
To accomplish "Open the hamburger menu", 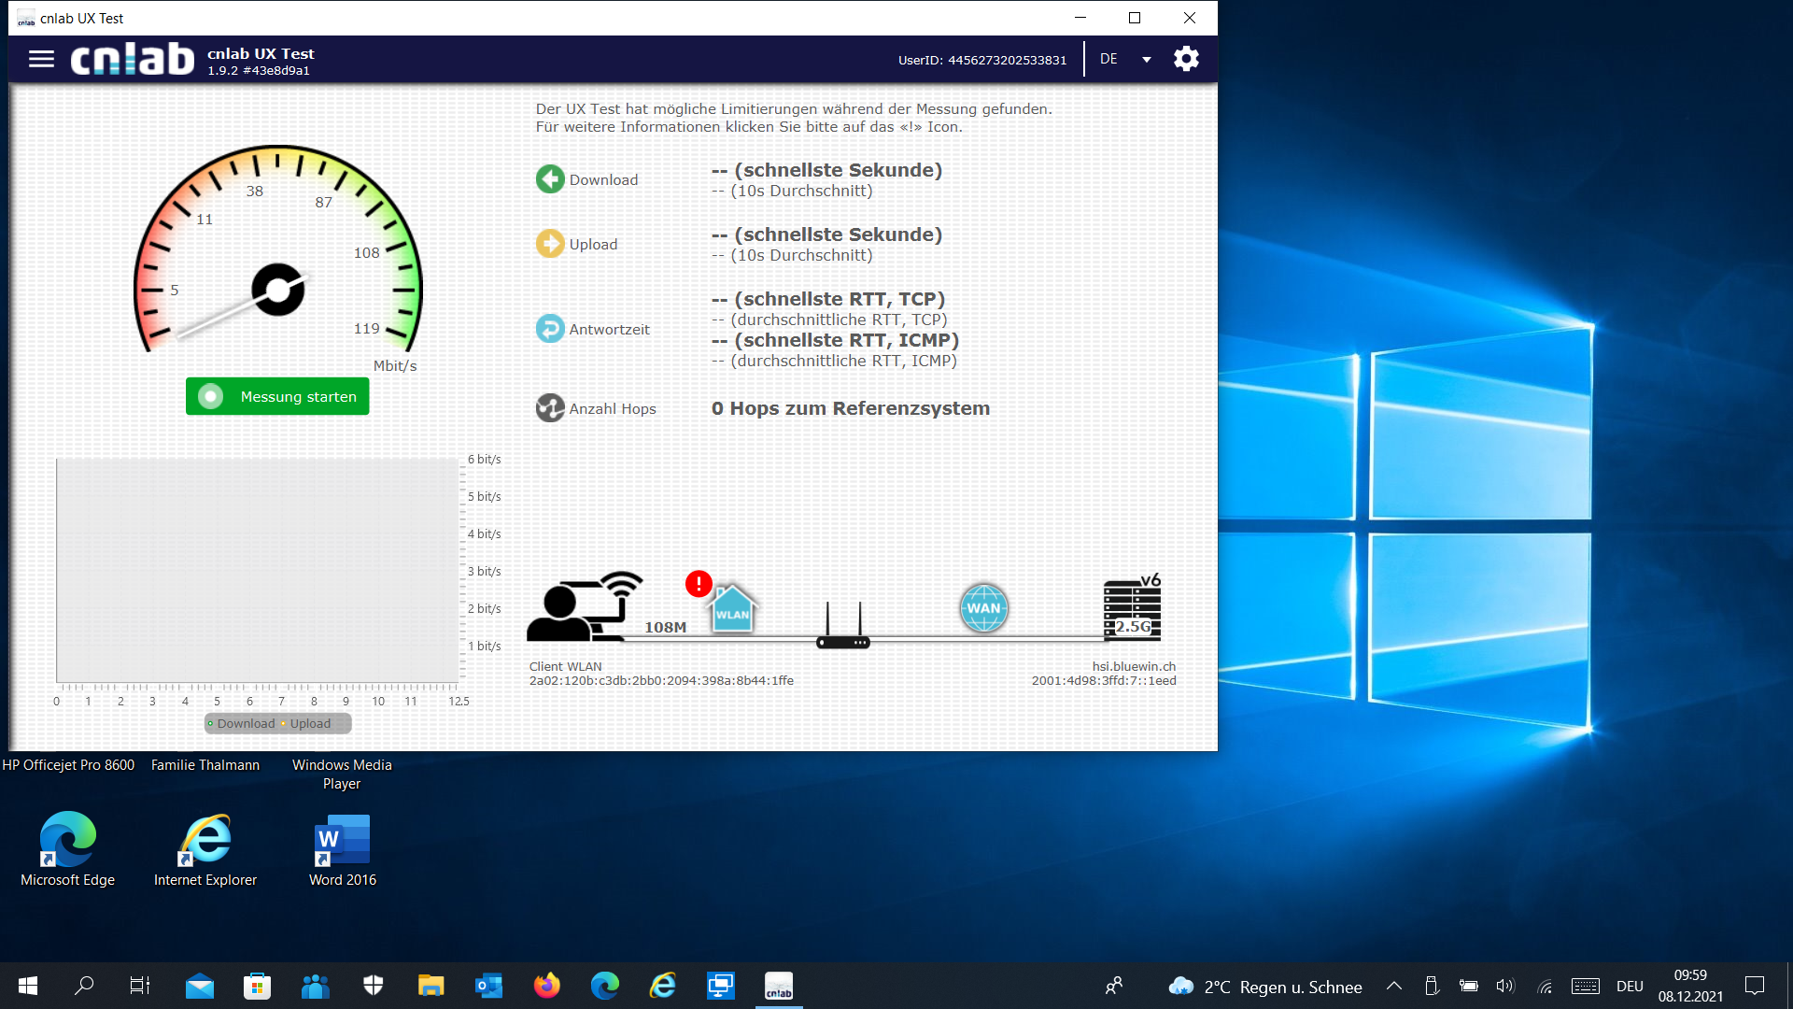I will click(x=41, y=59).
